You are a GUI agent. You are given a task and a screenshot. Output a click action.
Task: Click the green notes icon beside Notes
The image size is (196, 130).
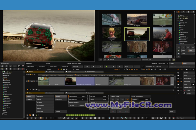(179, 50)
